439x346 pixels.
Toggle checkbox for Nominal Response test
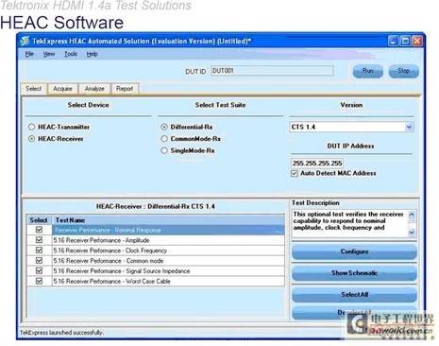pos(39,230)
